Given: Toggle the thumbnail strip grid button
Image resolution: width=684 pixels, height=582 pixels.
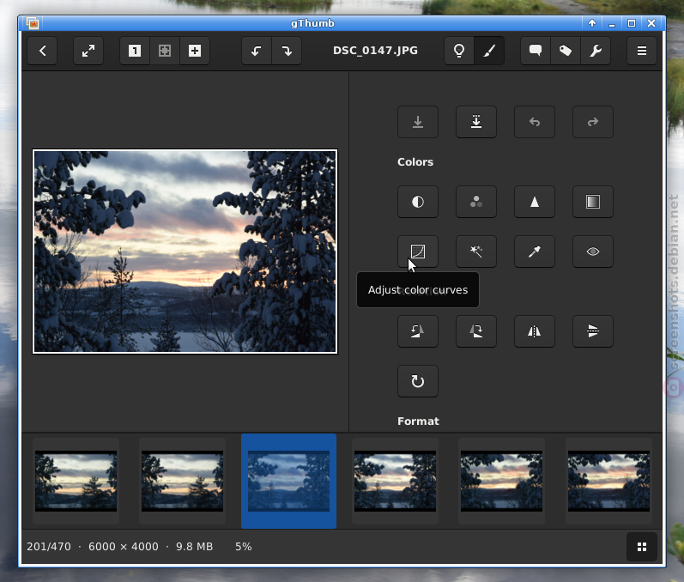Looking at the screenshot, I should point(642,547).
